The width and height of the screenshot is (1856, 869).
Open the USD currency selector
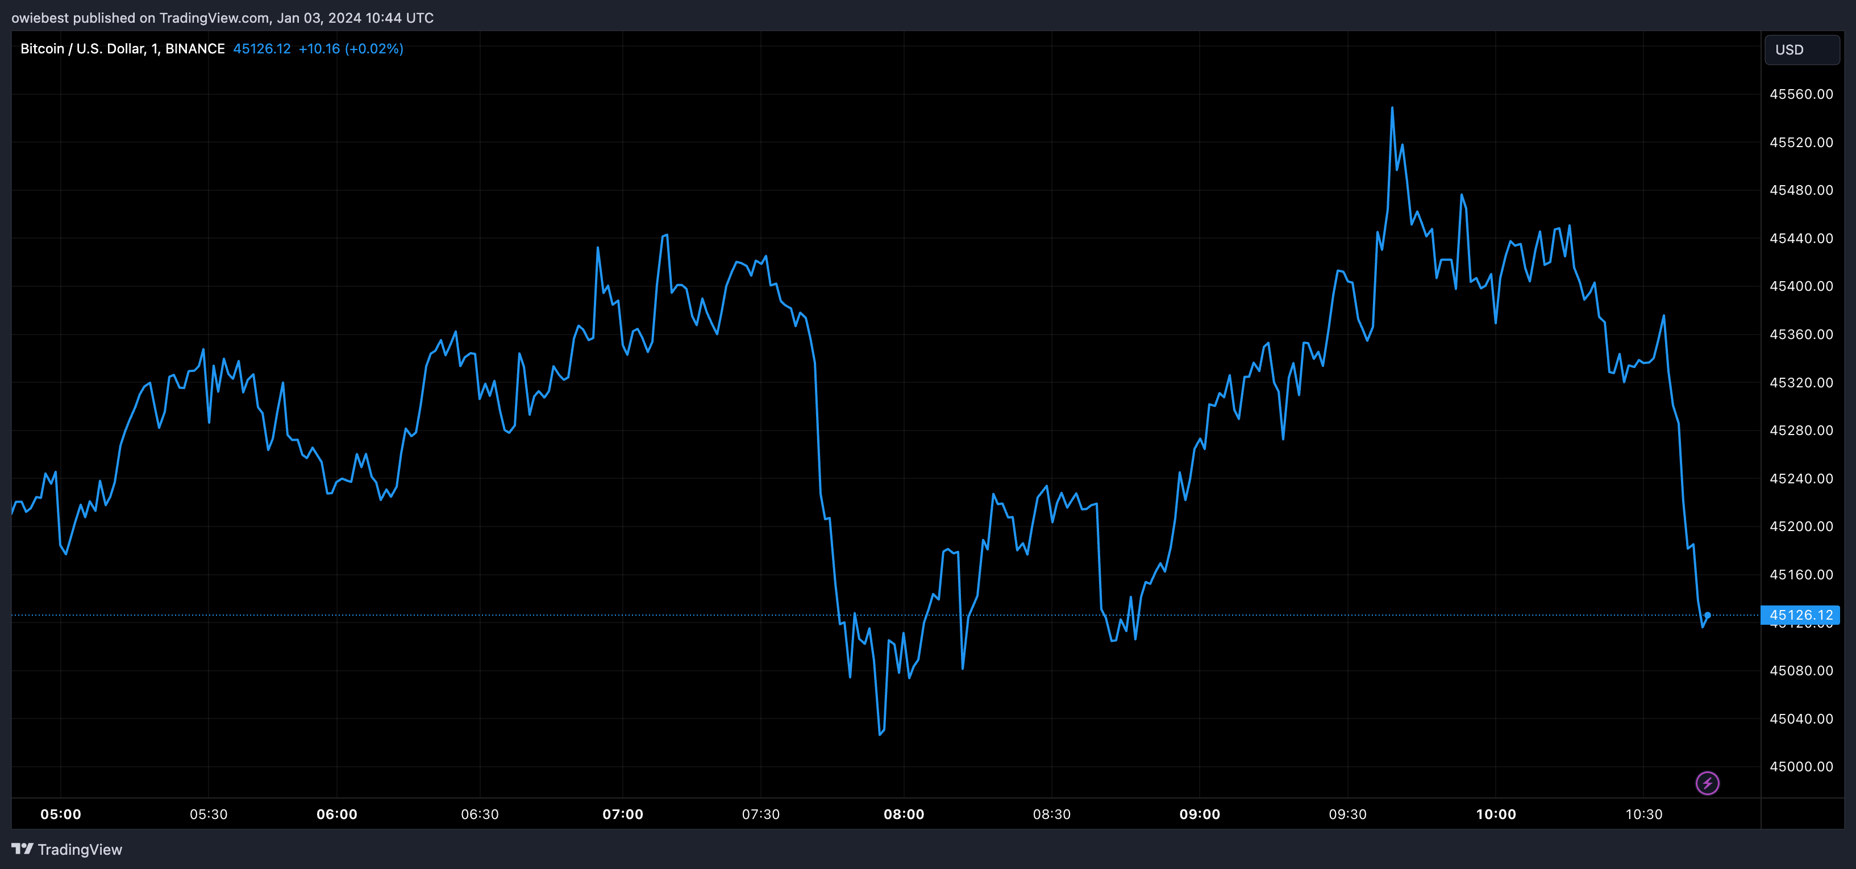(x=1802, y=49)
